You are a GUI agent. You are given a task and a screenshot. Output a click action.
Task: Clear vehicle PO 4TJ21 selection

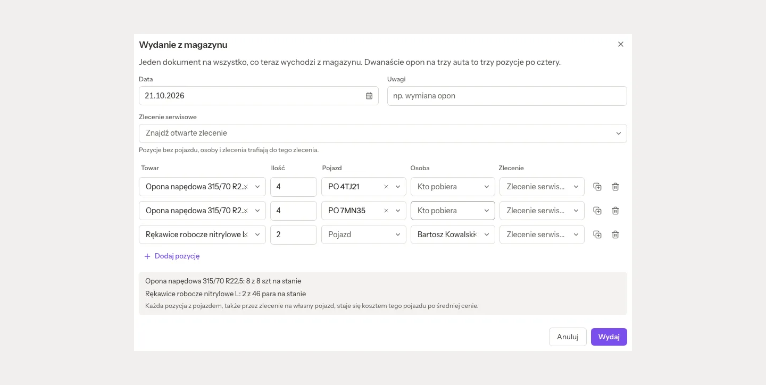pos(386,187)
